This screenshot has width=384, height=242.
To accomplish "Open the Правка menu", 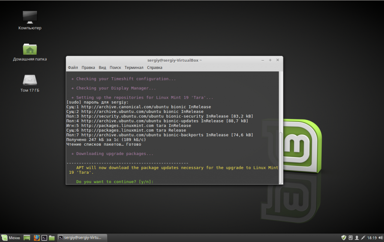I will point(88,68).
